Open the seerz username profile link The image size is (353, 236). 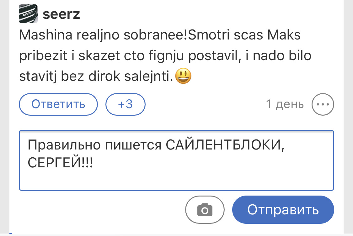click(61, 14)
